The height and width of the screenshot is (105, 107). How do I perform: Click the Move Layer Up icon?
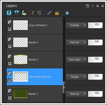(x=9, y=13)
